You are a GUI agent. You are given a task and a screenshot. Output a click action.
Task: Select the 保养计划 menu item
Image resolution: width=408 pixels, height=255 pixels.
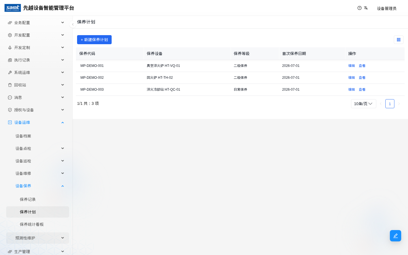(x=38, y=212)
